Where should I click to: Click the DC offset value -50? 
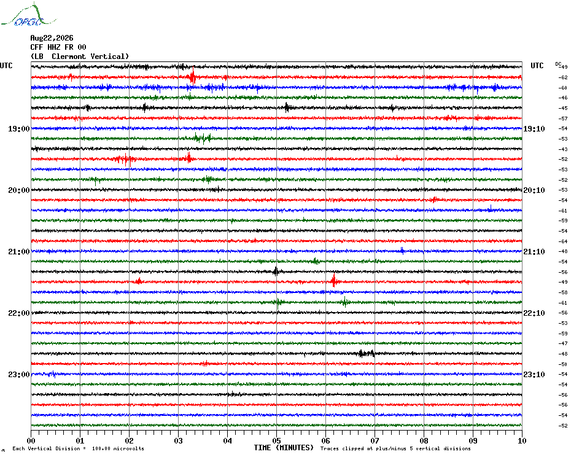563,364
